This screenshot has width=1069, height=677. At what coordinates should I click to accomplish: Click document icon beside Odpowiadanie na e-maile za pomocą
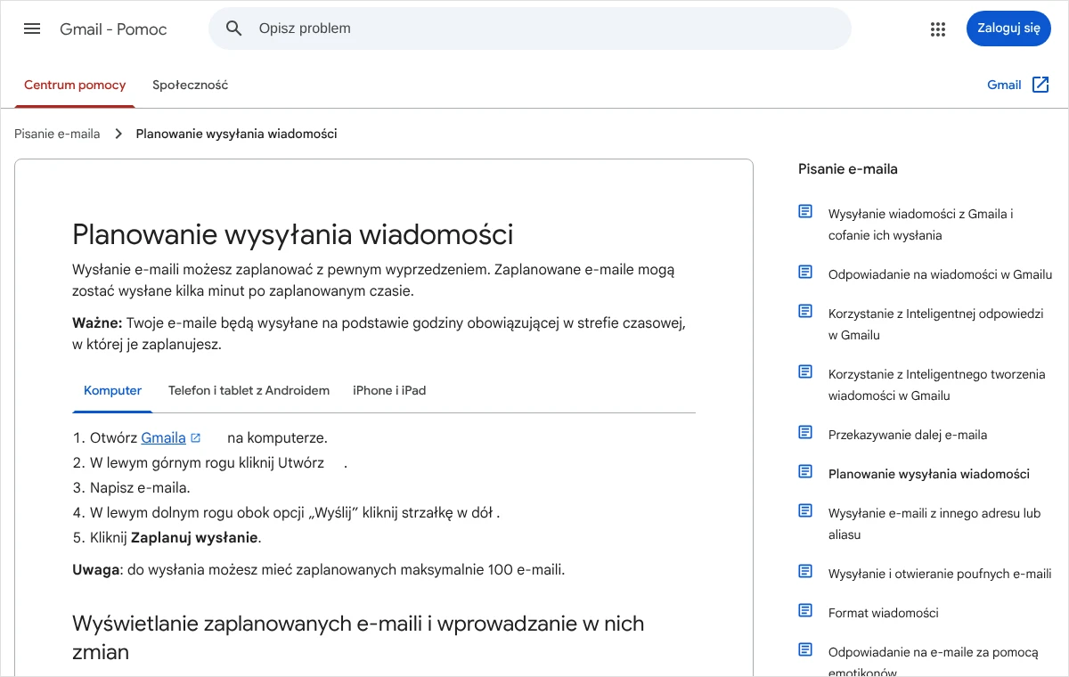tap(805, 649)
